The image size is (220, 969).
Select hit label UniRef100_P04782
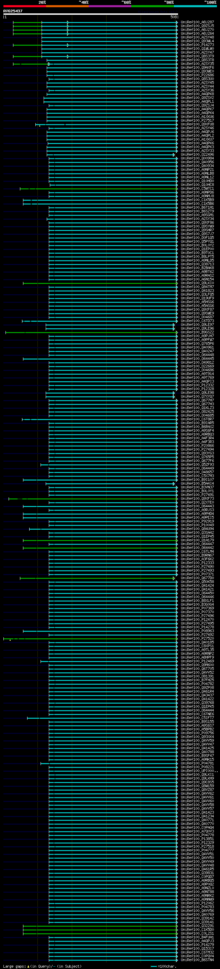coord(197,684)
